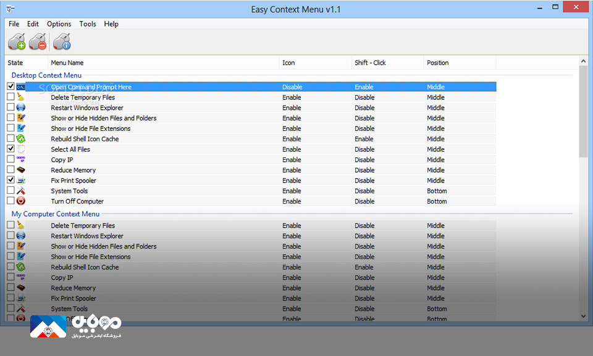The image size is (593, 356).
Task: Click My Computer Show or Hide File Extensions icon
Action: (21, 256)
